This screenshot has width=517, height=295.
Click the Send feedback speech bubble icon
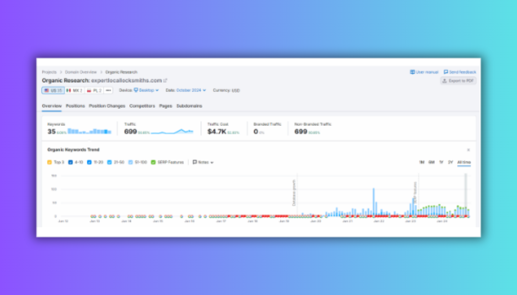[446, 72]
